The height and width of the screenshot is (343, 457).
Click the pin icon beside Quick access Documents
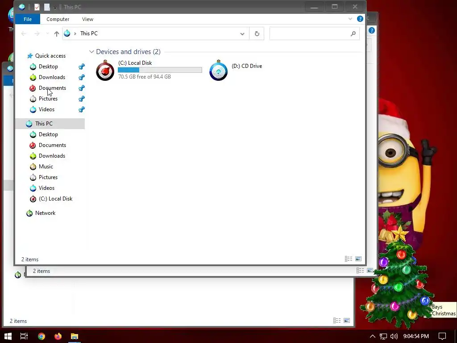[x=82, y=88]
